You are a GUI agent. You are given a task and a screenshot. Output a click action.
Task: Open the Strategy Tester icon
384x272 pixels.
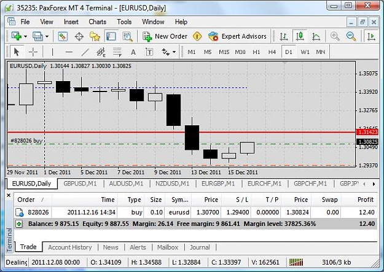[127, 36]
